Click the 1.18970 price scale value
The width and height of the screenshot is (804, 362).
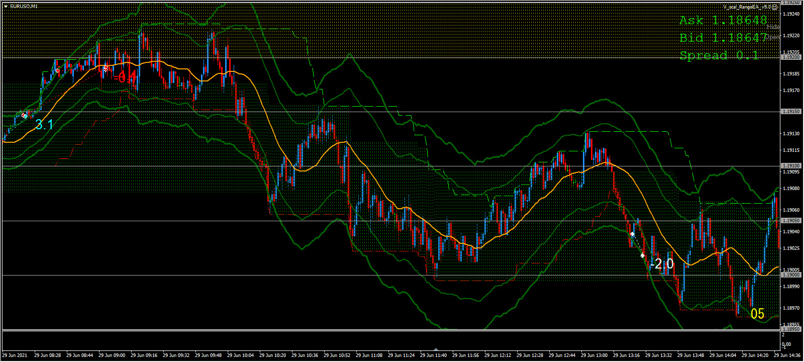click(x=791, y=308)
